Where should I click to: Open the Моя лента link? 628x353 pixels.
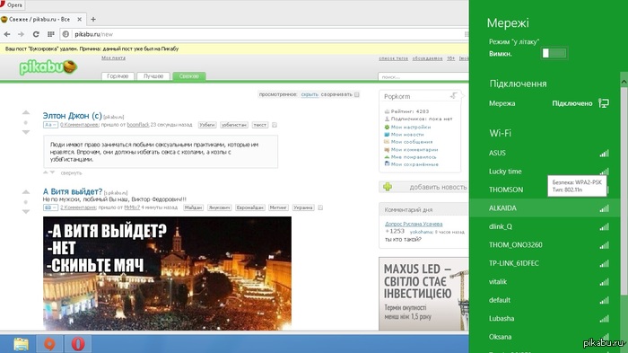coord(113,58)
